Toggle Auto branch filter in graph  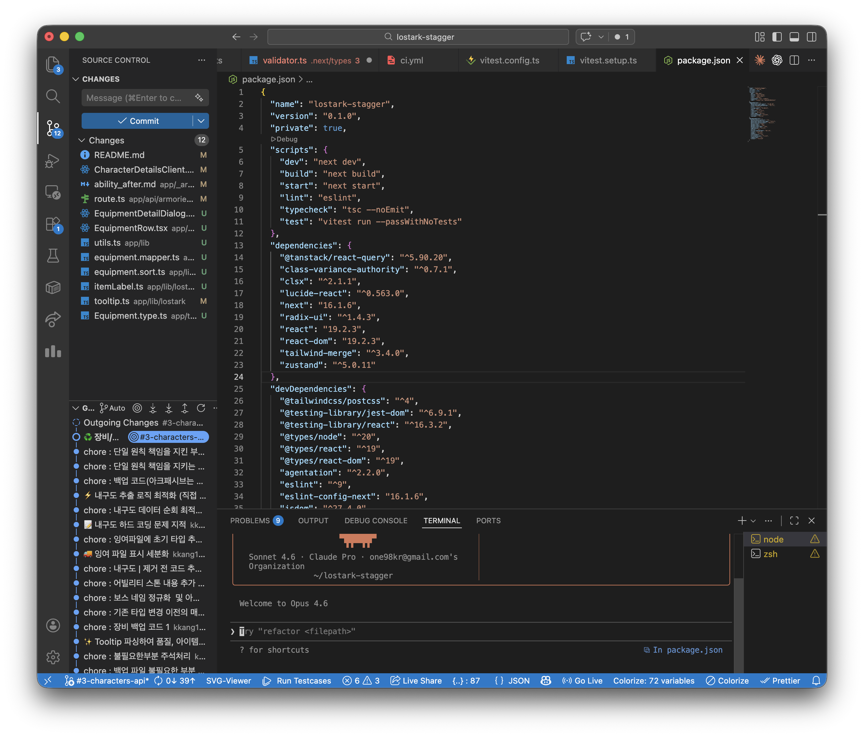coord(112,408)
